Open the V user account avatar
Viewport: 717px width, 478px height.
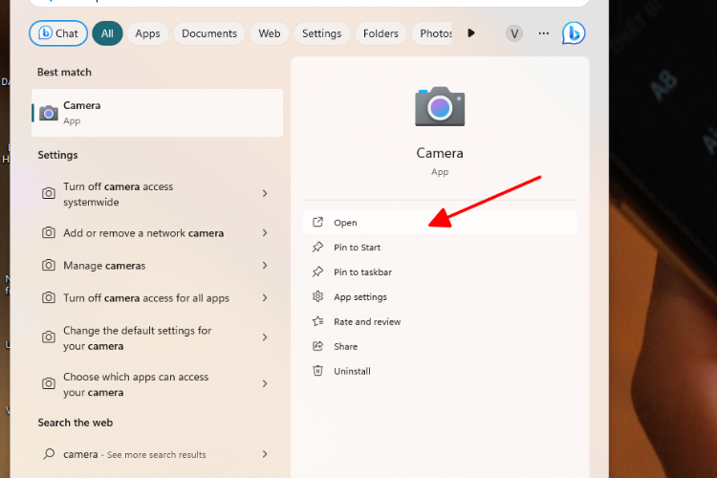pyautogui.click(x=514, y=33)
